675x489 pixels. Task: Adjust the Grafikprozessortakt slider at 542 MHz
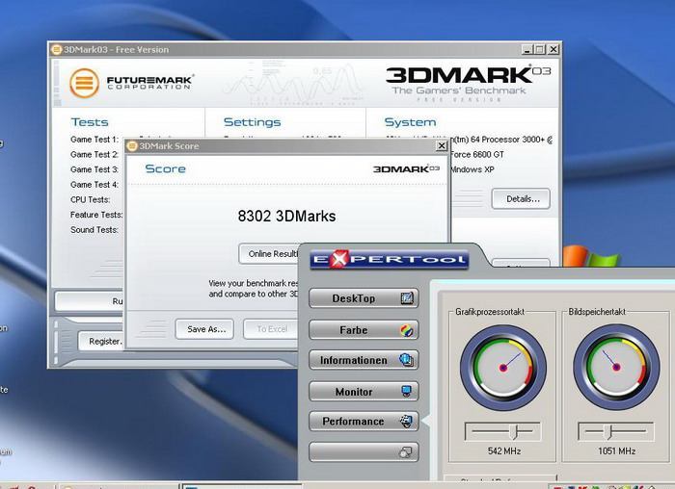(514, 431)
